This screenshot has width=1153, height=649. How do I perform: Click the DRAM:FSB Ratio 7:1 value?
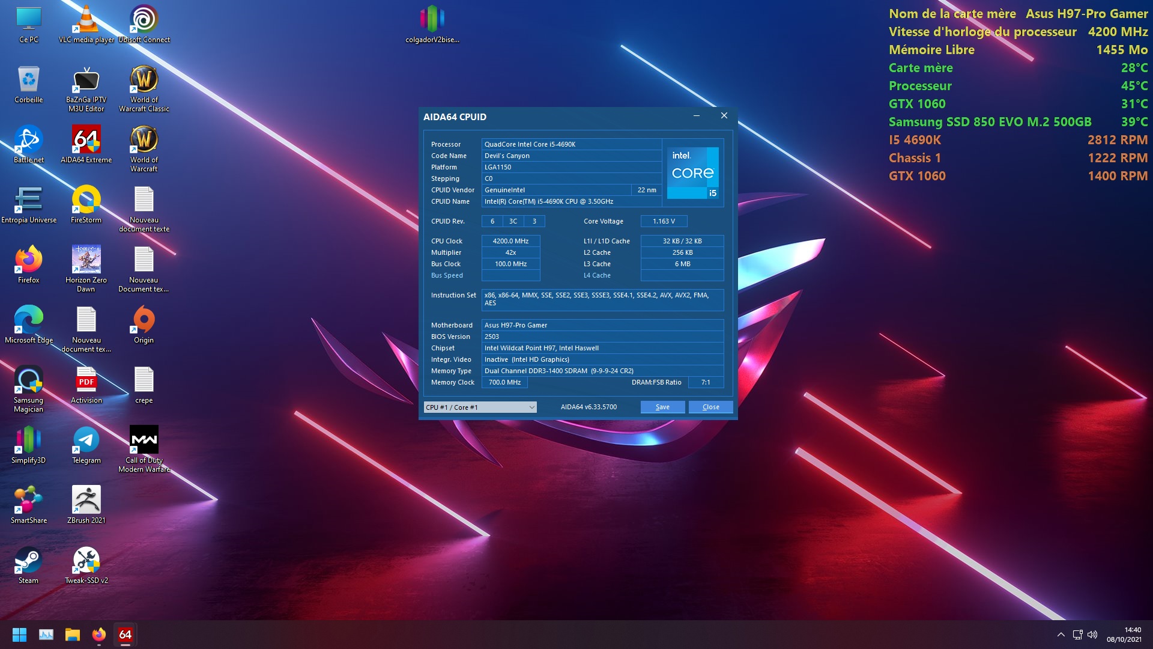(706, 382)
